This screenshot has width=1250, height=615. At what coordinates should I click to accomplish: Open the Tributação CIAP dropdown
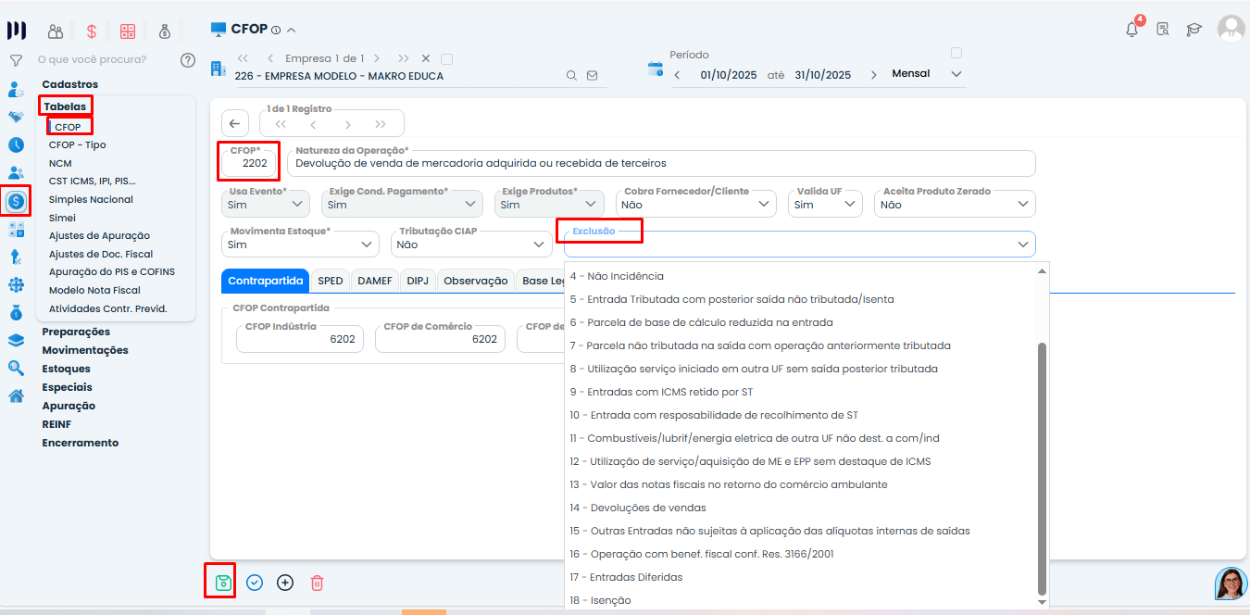point(471,245)
